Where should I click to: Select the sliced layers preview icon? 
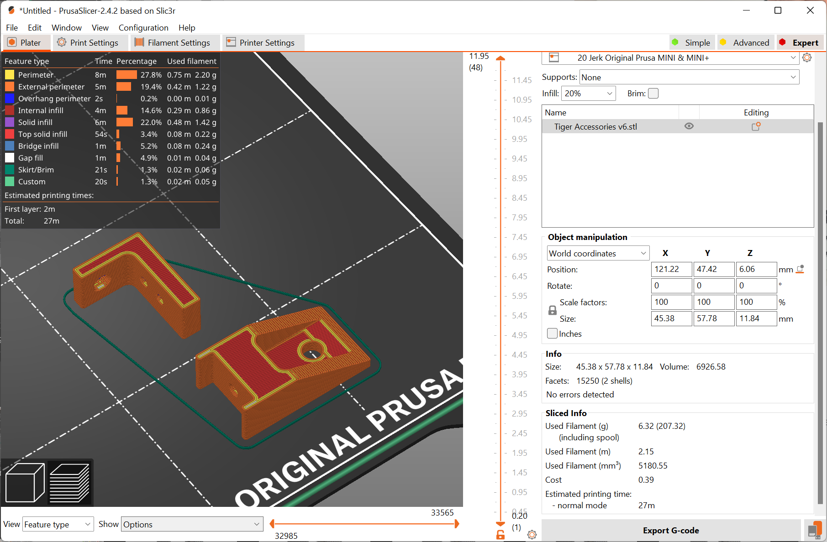[69, 482]
